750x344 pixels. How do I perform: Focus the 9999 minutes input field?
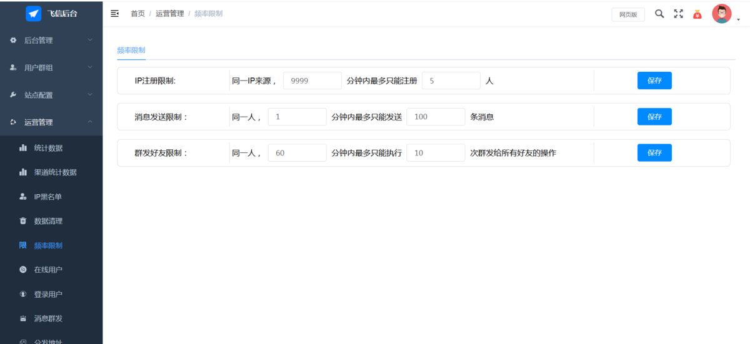point(312,81)
